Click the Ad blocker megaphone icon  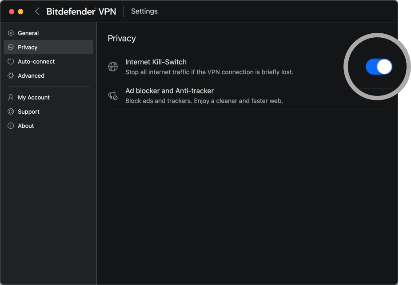point(113,95)
